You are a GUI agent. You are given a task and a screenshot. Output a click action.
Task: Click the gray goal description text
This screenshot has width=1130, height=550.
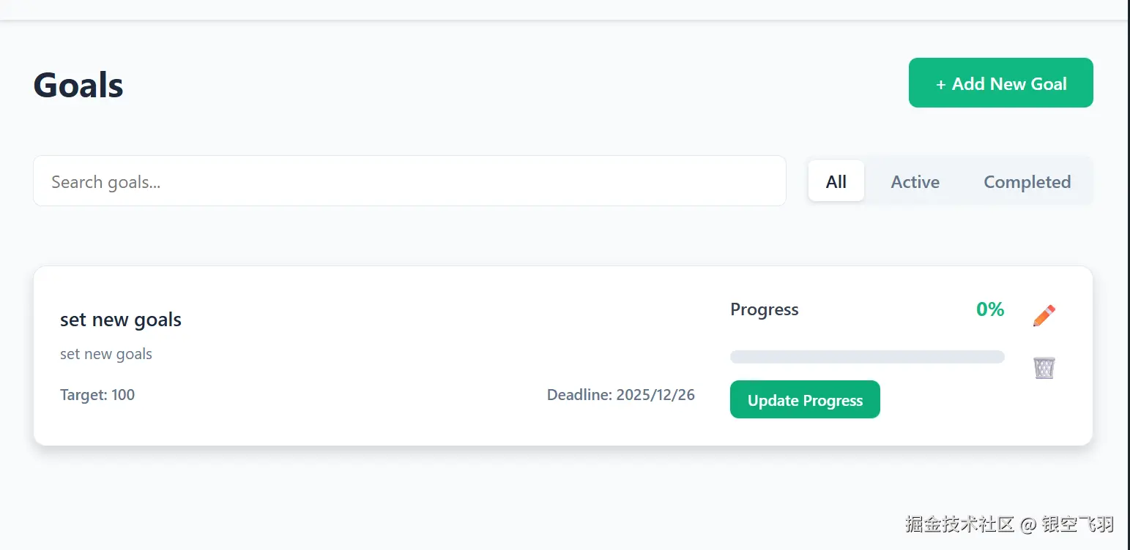[106, 354]
